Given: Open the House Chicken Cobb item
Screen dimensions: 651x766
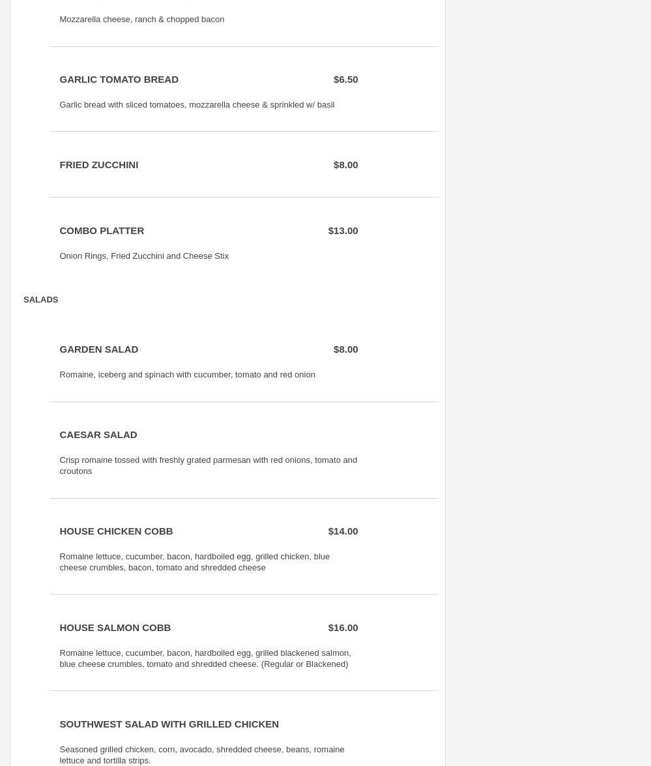Looking at the screenshot, I should point(116,531).
